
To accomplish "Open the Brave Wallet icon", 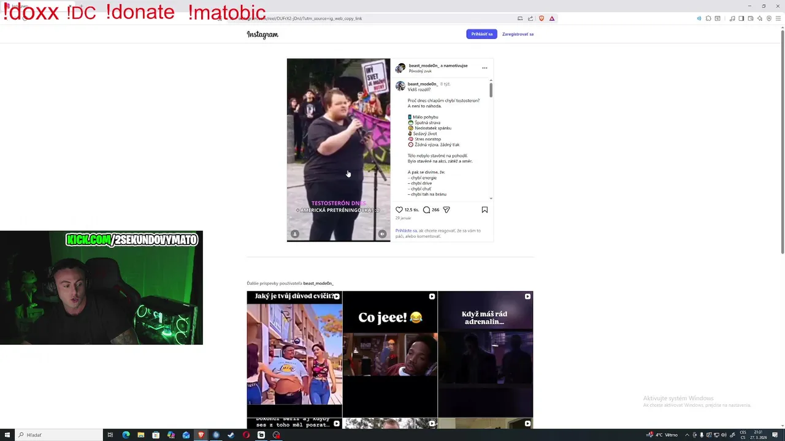I will [751, 18].
